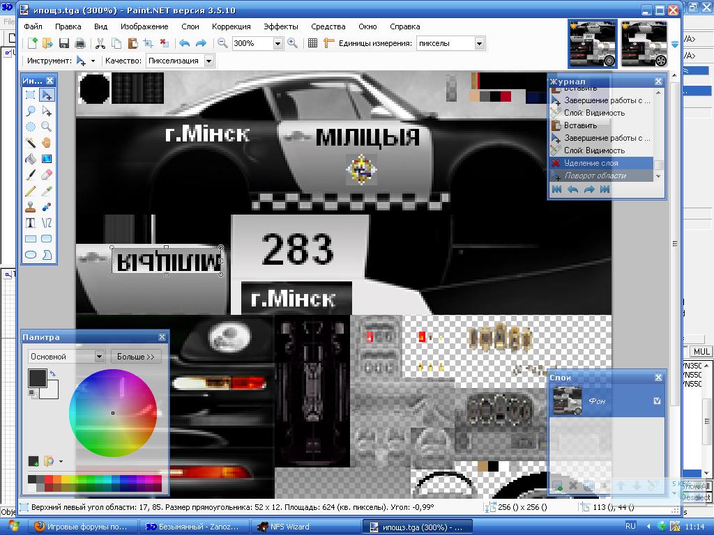Click fast-forward-to-end button in Журнал
Screen dimensions: 714x535
(605, 189)
